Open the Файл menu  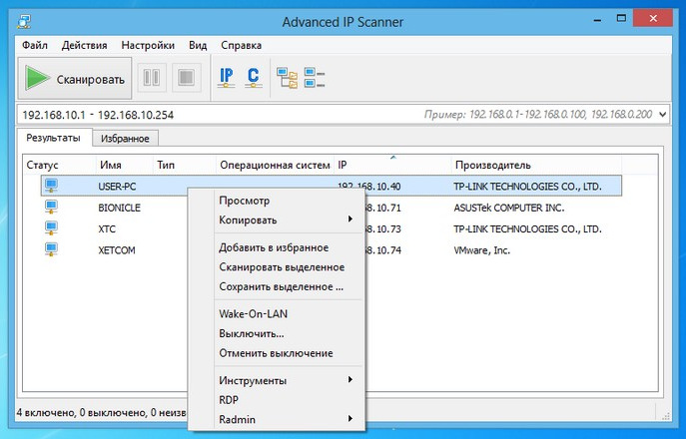(35, 45)
